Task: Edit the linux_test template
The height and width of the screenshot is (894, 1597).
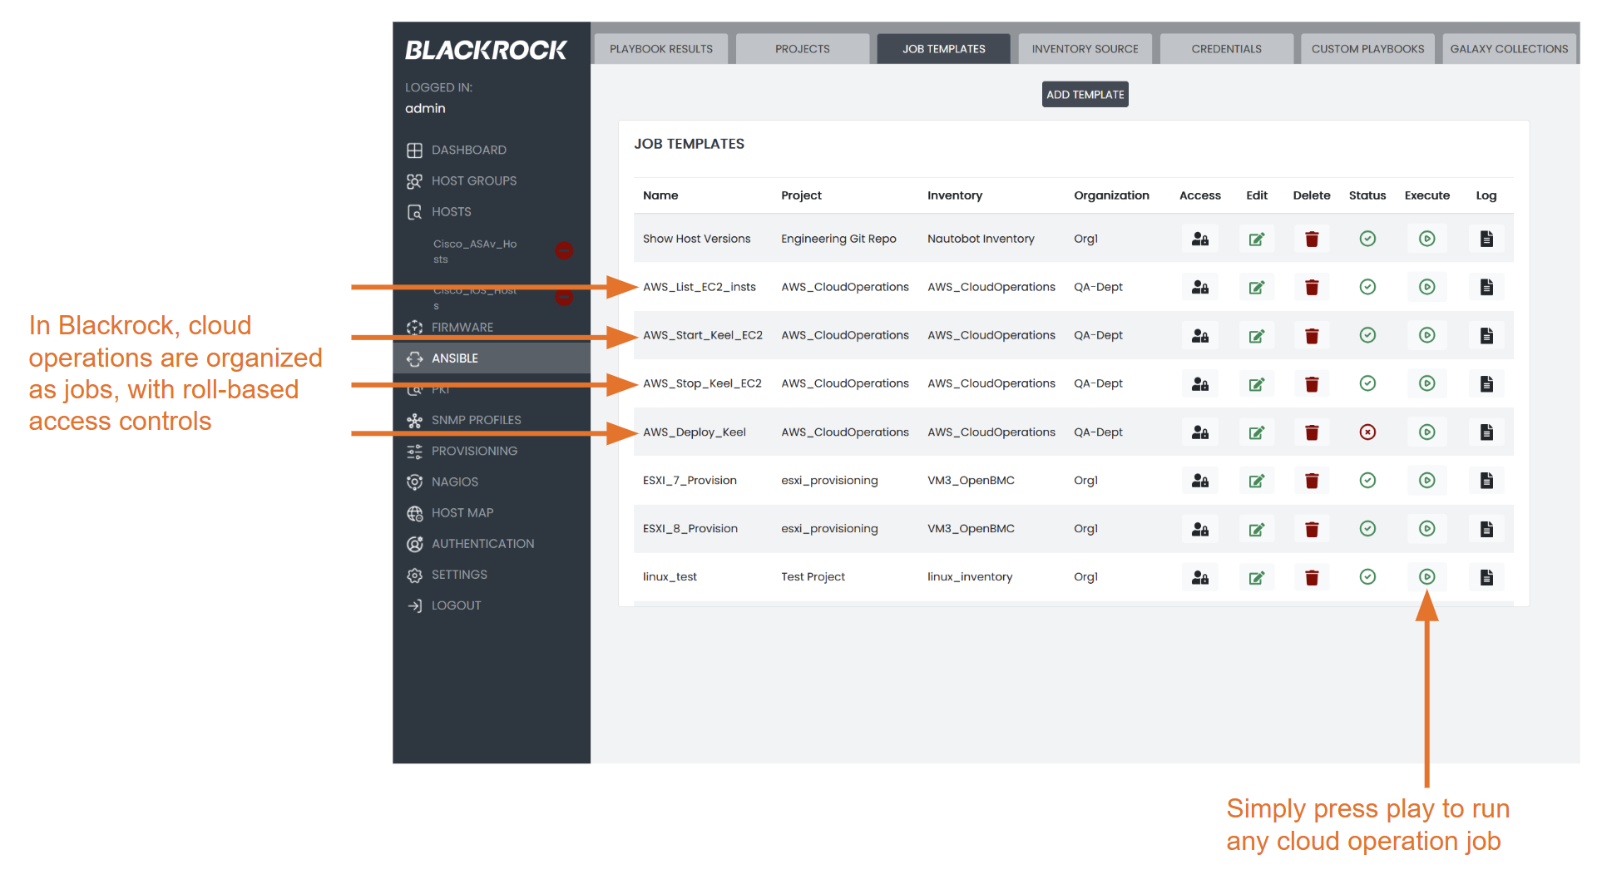Action: click(x=1256, y=576)
